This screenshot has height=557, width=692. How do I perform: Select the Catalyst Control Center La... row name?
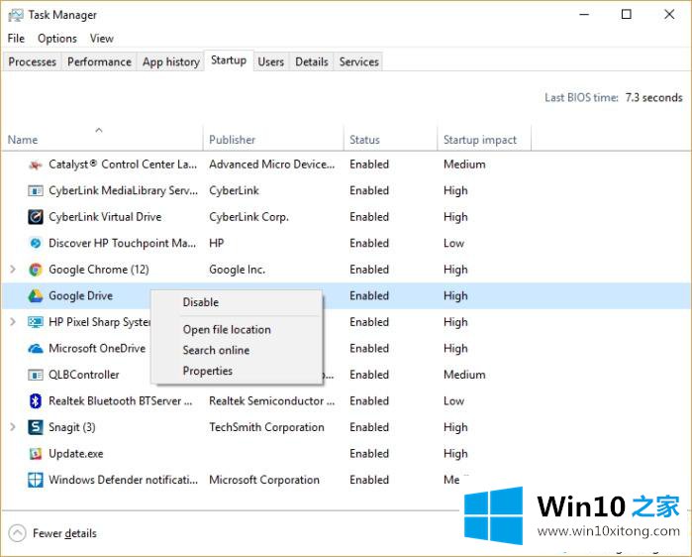[123, 165]
